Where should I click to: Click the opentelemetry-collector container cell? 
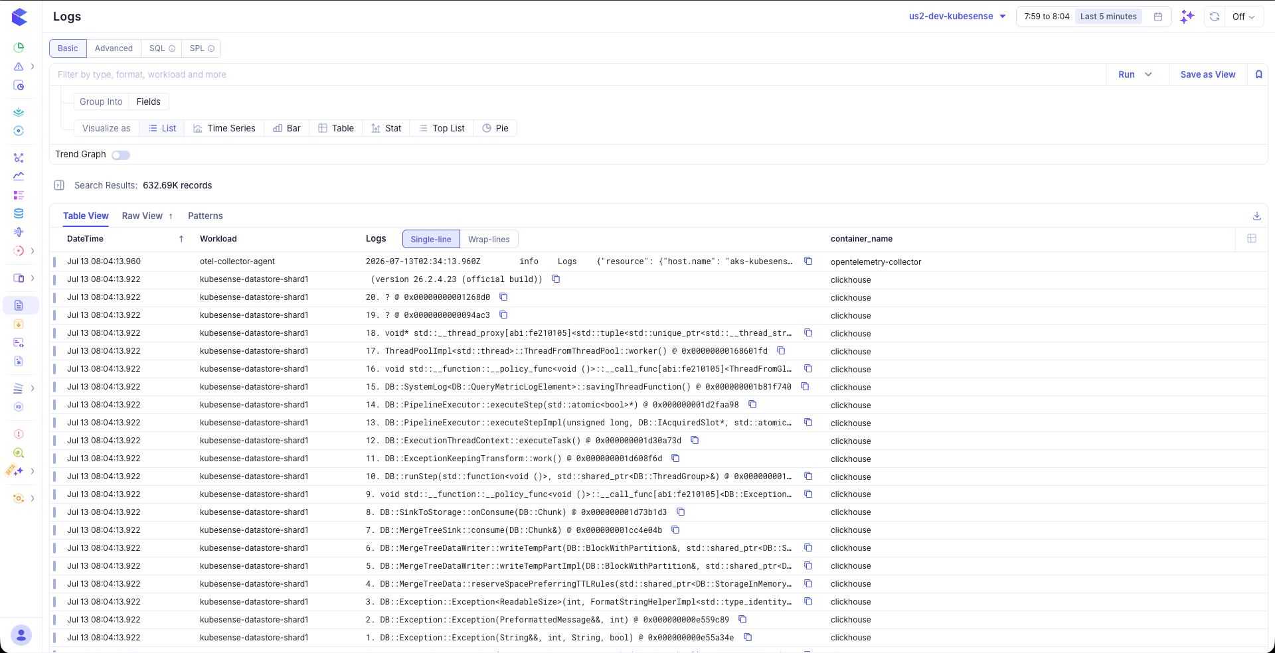[876, 262]
